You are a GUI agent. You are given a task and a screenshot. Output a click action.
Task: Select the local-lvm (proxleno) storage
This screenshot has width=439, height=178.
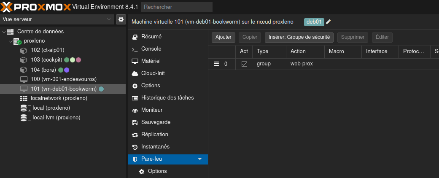point(56,118)
